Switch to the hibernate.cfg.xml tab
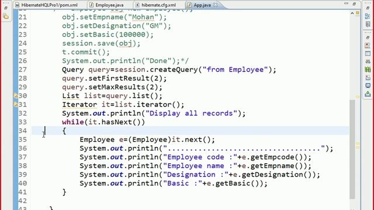Screen dimensions: 374x210 [156, 5]
